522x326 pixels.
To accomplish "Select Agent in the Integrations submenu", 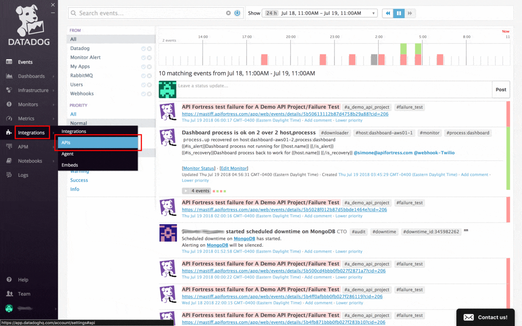I will 67,154.
